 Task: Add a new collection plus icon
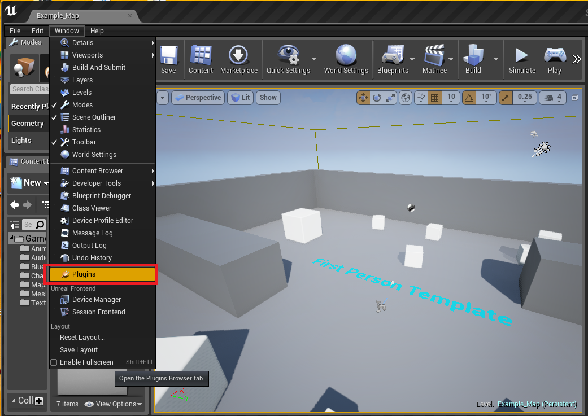click(x=38, y=401)
